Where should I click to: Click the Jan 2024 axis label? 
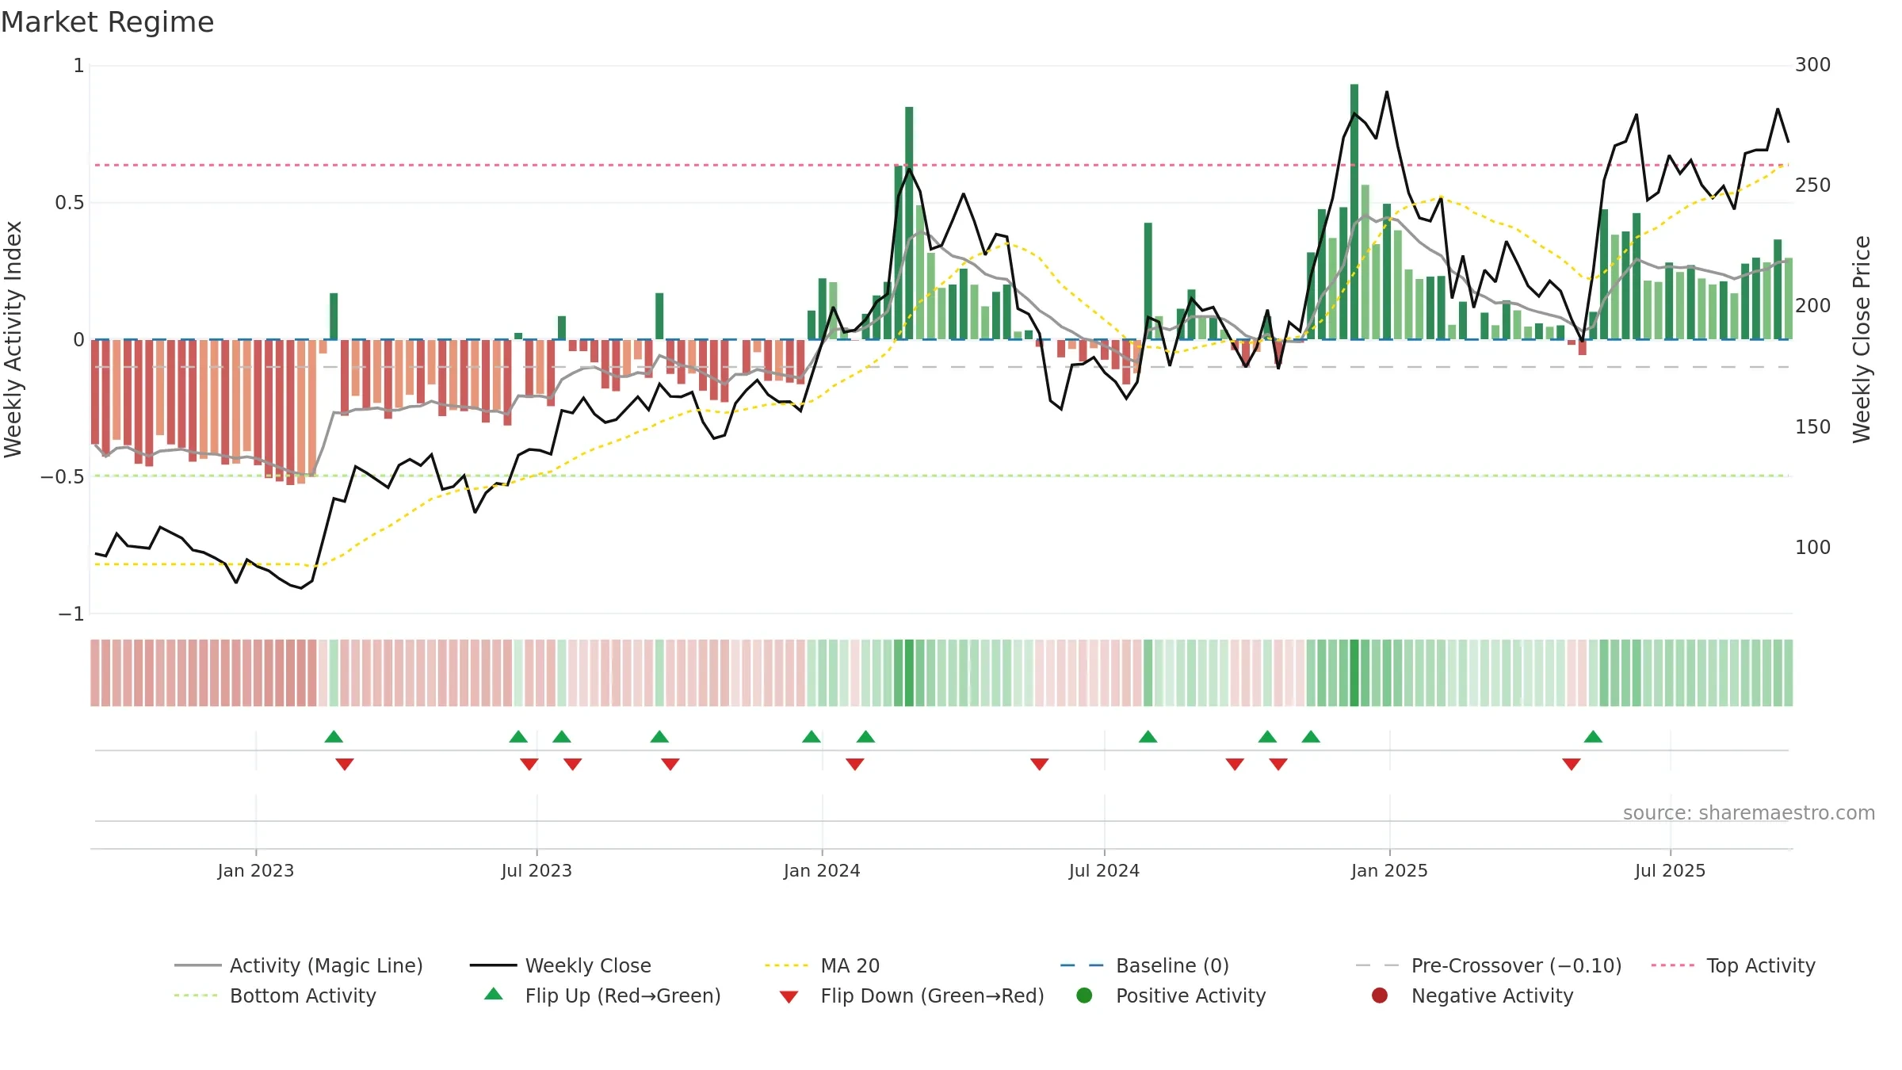tap(822, 870)
